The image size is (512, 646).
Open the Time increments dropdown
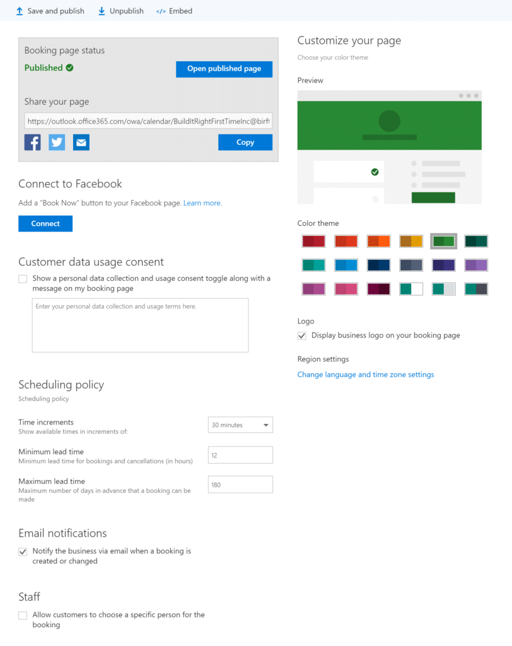tap(240, 425)
